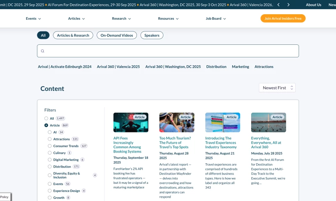Click the search magnifier icon
The width and height of the screenshot is (336, 201).
click(x=42, y=51)
